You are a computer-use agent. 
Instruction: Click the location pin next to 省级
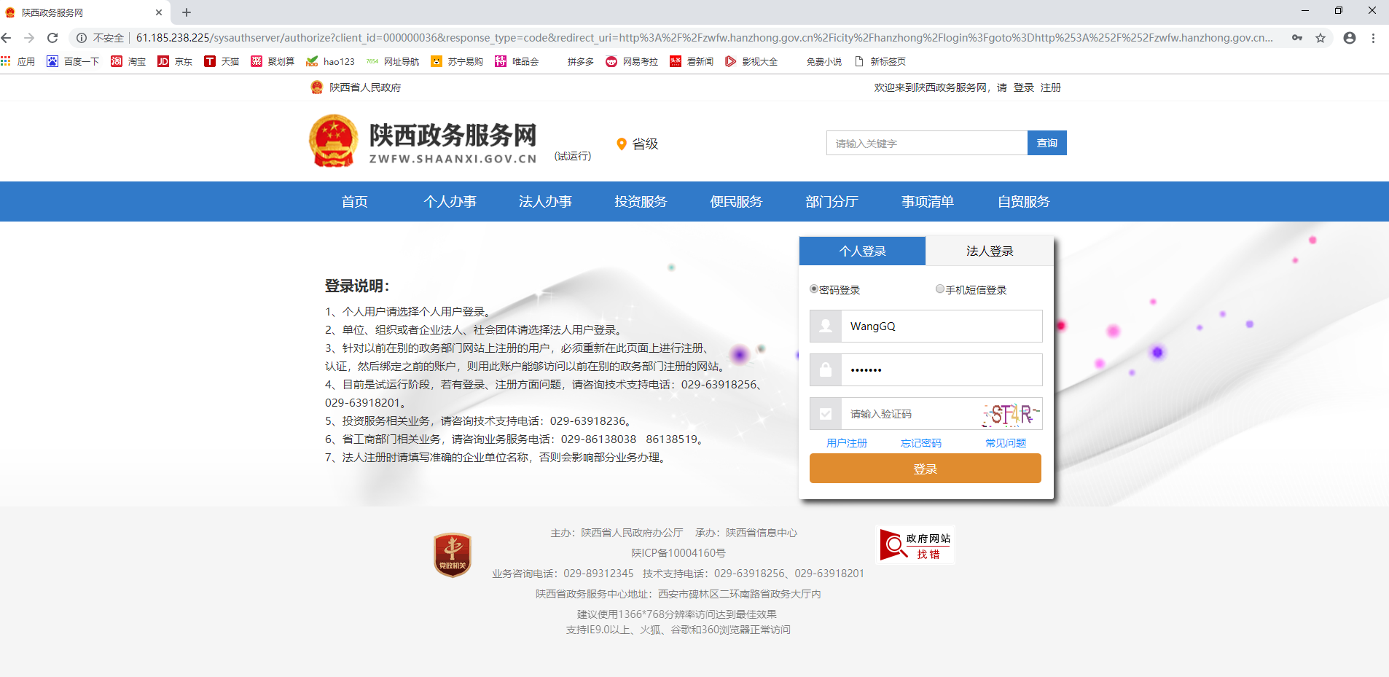point(621,144)
